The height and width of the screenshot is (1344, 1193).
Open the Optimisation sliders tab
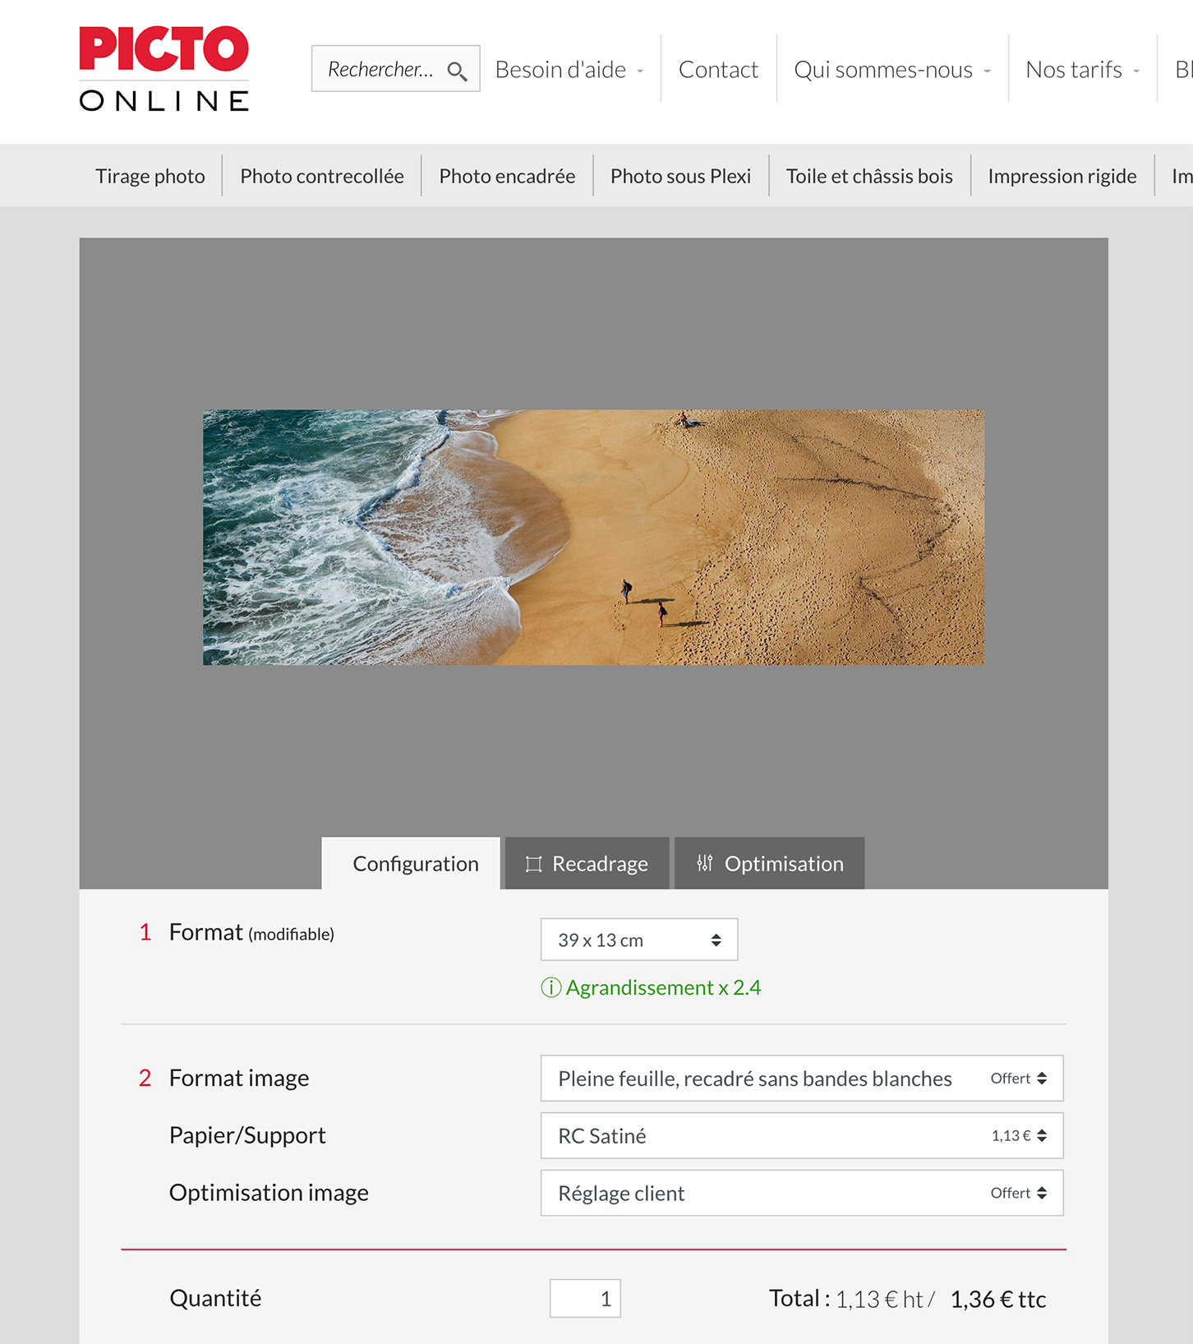(x=769, y=863)
